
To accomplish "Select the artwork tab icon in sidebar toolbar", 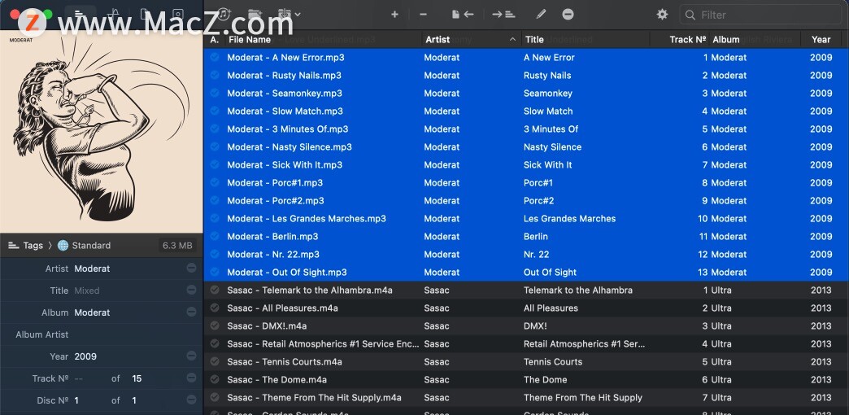I will point(178,14).
